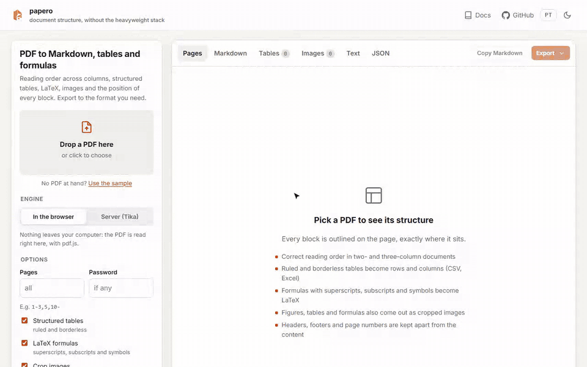Screen dimensions: 587x367
Task: Click the Drop a PDF here area
Action: pyautogui.click(x=86, y=143)
